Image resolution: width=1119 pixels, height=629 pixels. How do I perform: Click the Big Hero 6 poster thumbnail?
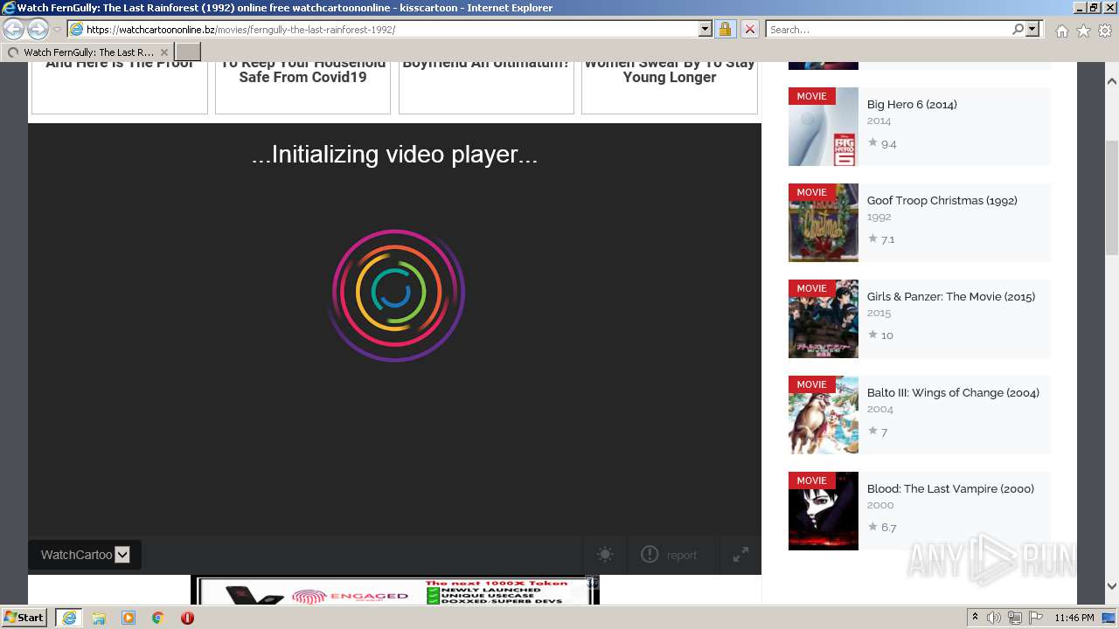point(824,127)
